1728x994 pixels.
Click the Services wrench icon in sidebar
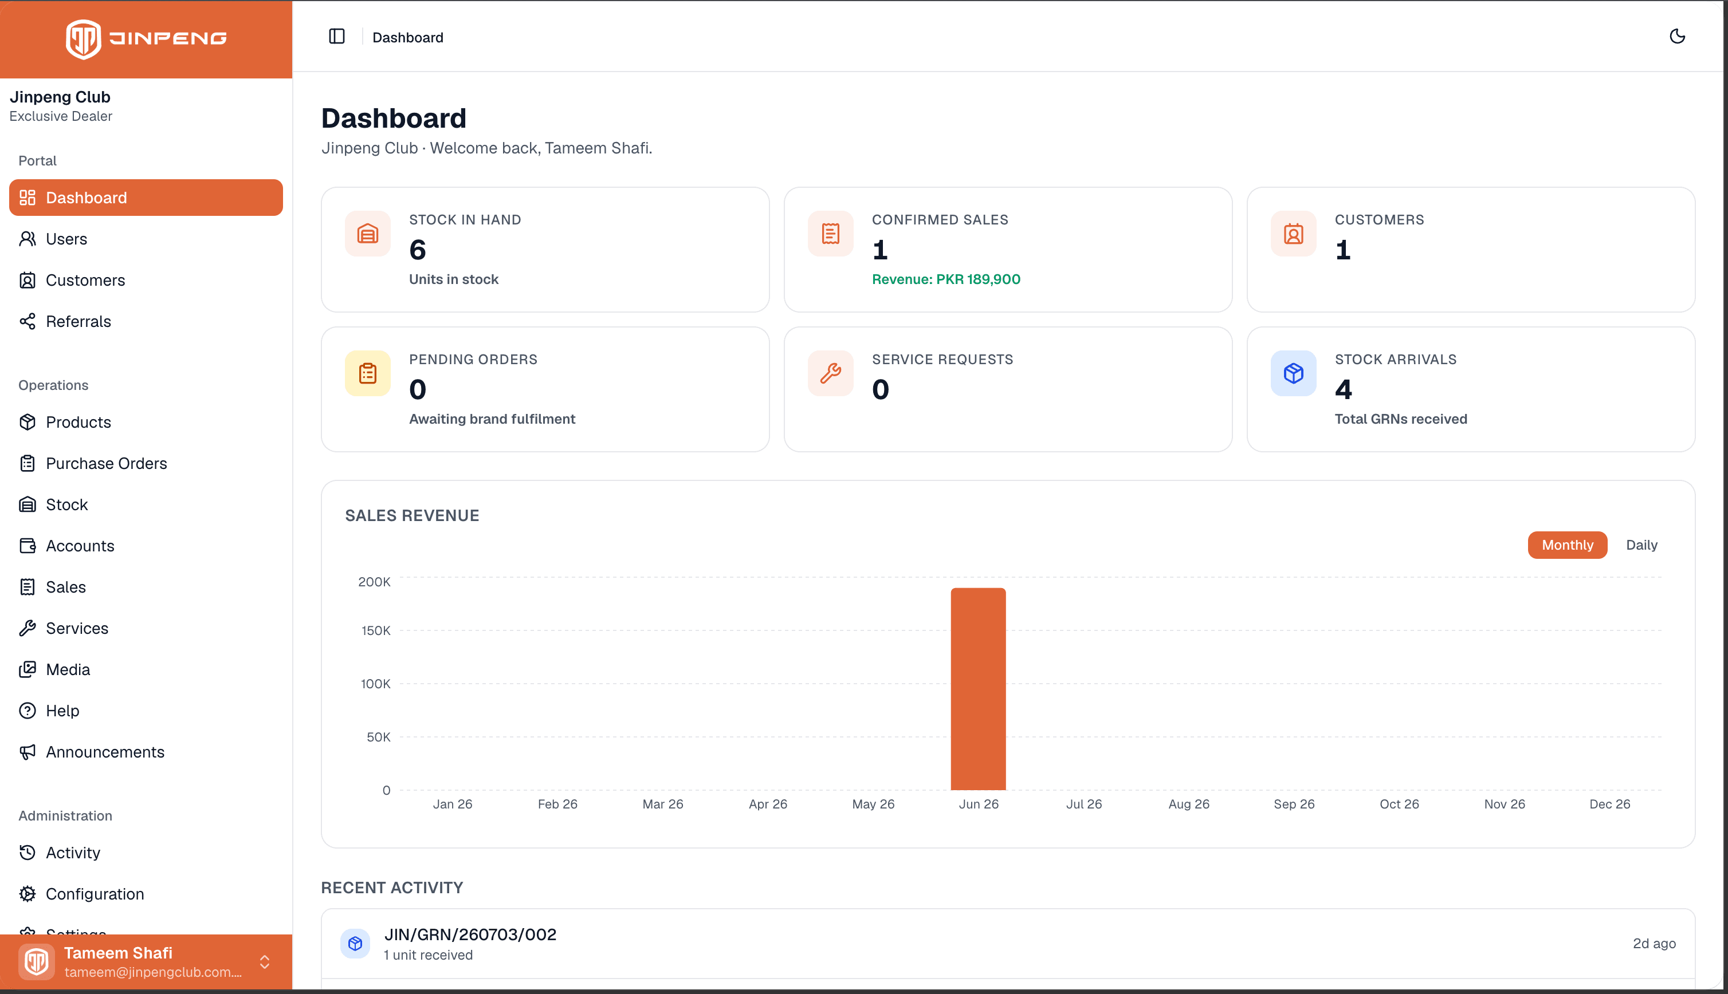click(x=28, y=628)
